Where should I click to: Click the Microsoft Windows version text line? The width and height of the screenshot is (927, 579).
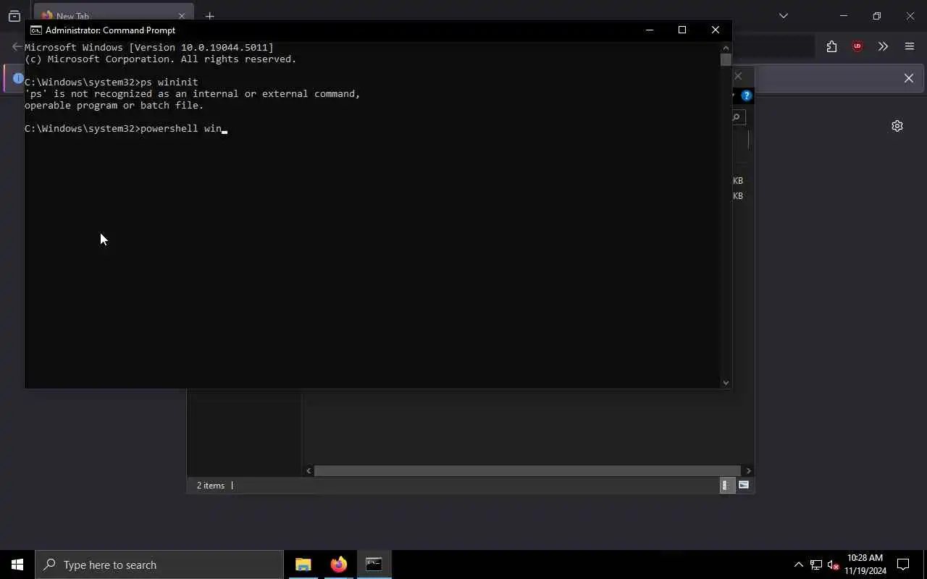[149, 47]
